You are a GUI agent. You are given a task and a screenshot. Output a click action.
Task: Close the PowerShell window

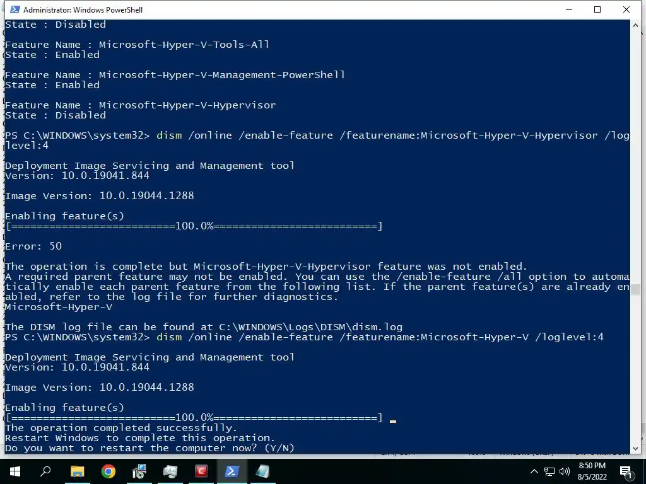(x=626, y=9)
